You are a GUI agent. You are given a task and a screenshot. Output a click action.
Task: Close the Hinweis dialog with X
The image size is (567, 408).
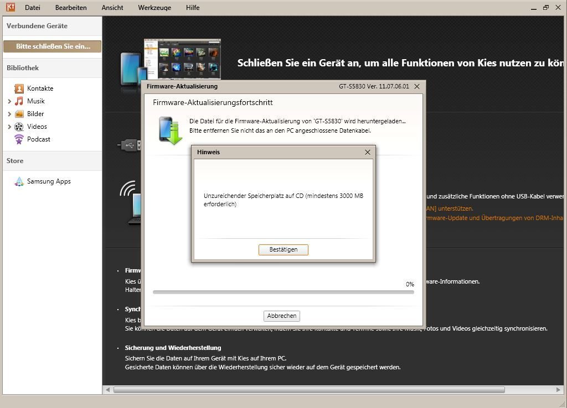pyautogui.click(x=368, y=152)
